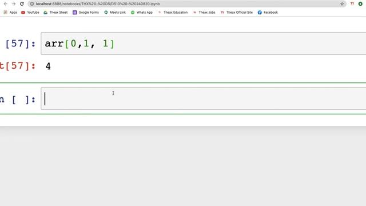View site information icon in address bar
The height and width of the screenshot is (206, 366).
32,4
